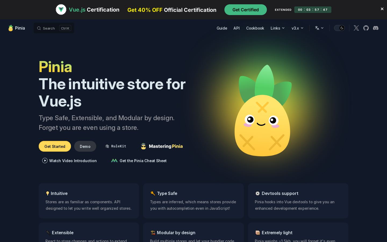Click the Modular by design crane icon

pos(153,233)
